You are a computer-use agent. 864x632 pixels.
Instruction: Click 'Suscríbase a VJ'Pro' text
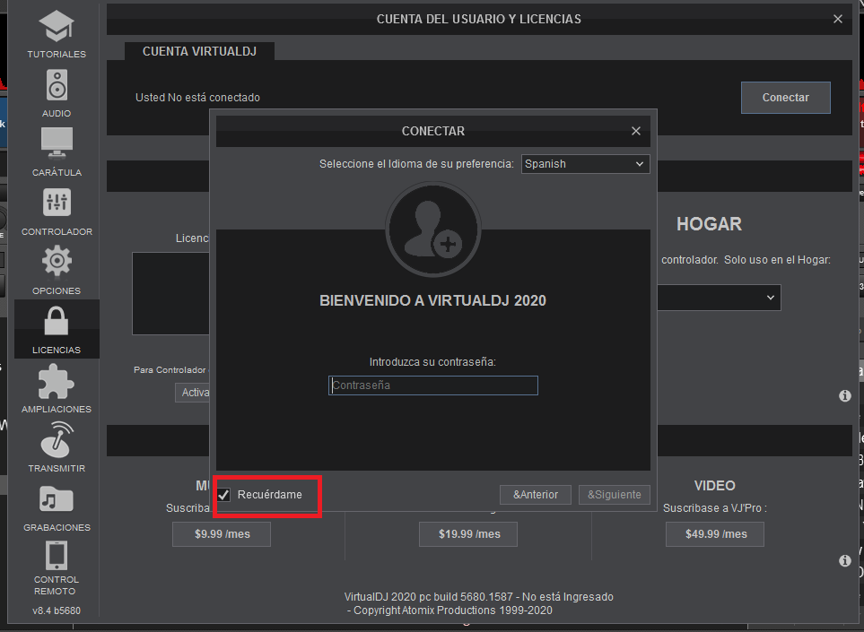pyautogui.click(x=715, y=508)
